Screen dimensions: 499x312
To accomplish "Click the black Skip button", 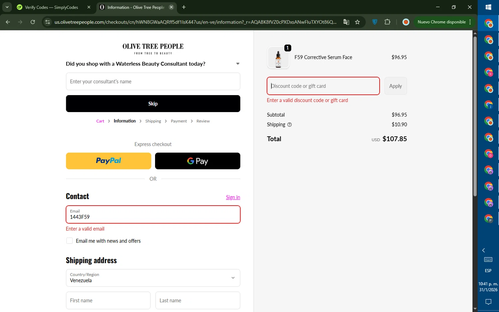I will pos(153,103).
